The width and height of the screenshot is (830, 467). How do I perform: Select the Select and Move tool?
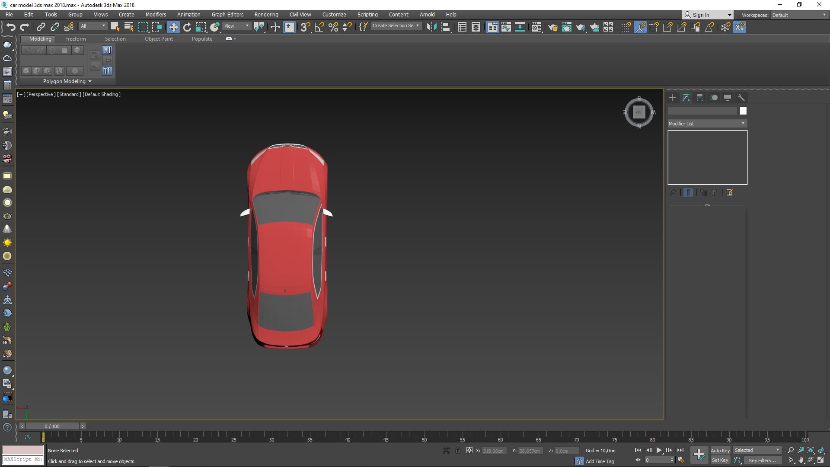173,27
